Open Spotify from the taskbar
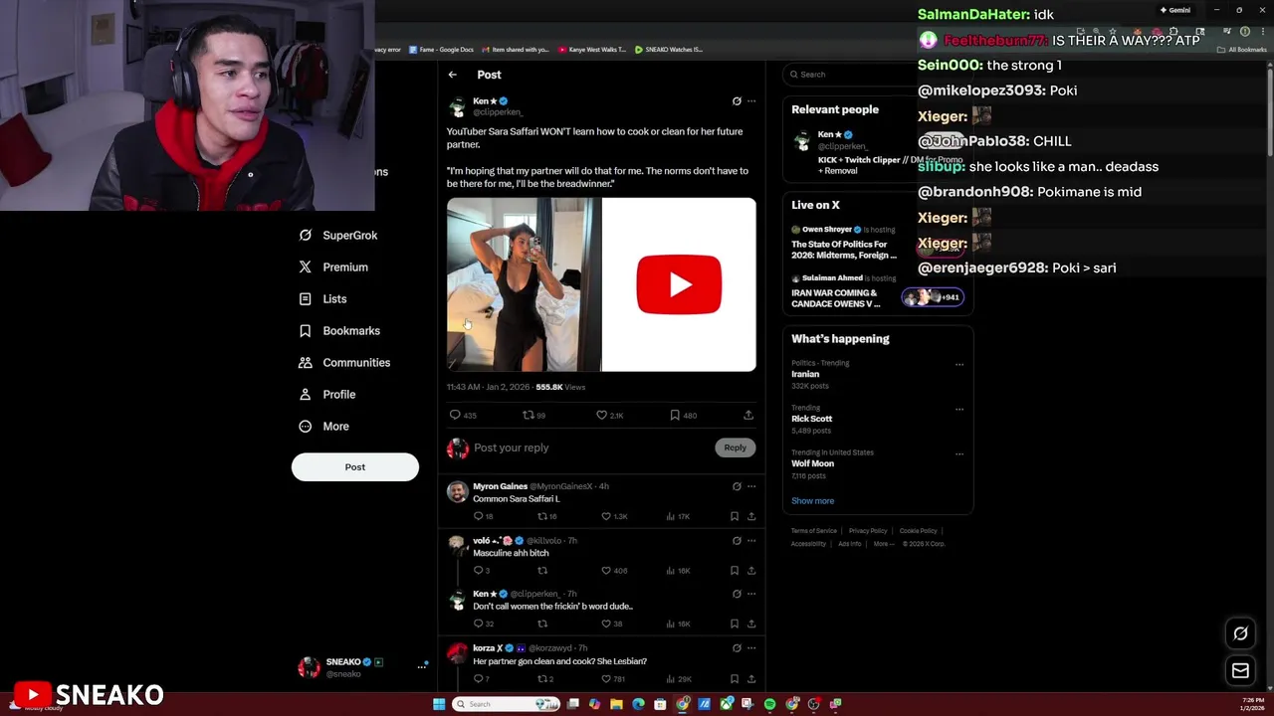 769,704
